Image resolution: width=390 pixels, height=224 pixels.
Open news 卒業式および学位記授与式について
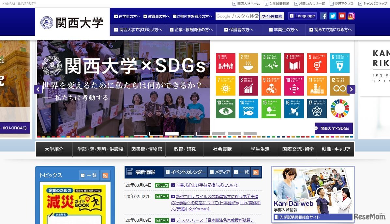tap(207, 185)
